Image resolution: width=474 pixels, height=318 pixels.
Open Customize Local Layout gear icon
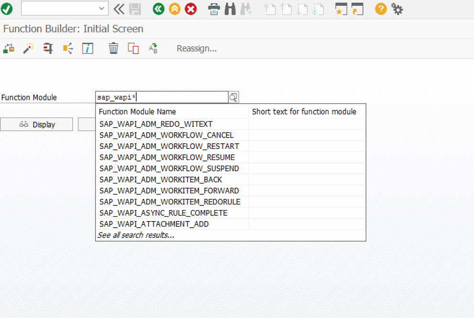click(397, 9)
